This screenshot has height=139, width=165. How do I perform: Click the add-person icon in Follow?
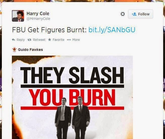click(134, 14)
